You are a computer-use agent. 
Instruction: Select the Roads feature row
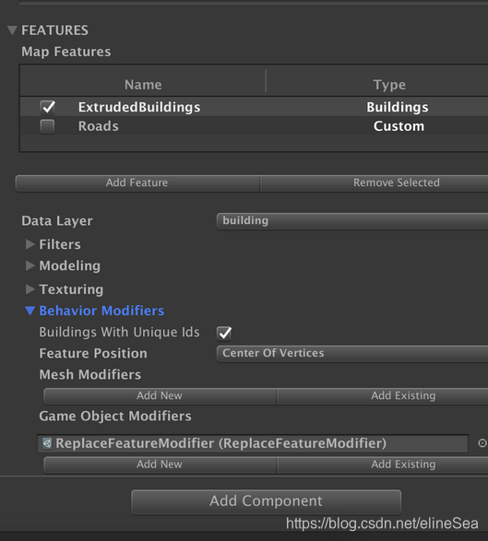[254, 126]
